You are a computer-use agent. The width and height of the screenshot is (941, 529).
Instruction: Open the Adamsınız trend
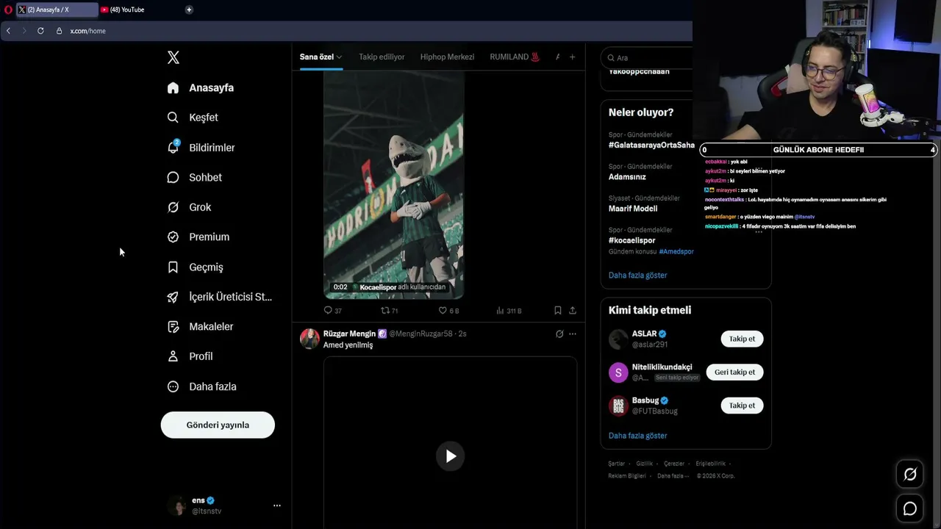[627, 176]
